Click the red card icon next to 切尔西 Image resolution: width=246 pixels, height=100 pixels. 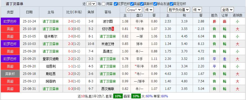pos(113,29)
